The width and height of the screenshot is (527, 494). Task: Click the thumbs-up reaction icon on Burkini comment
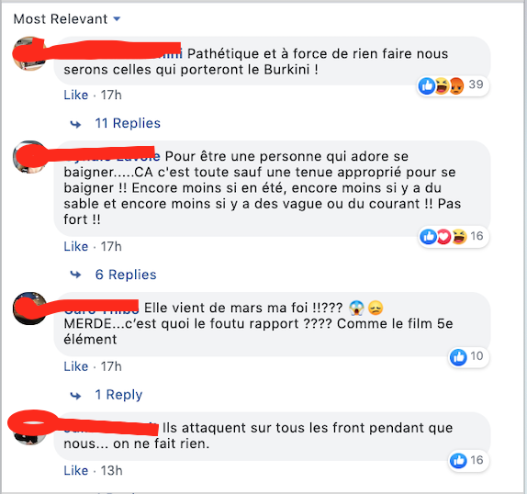point(427,86)
